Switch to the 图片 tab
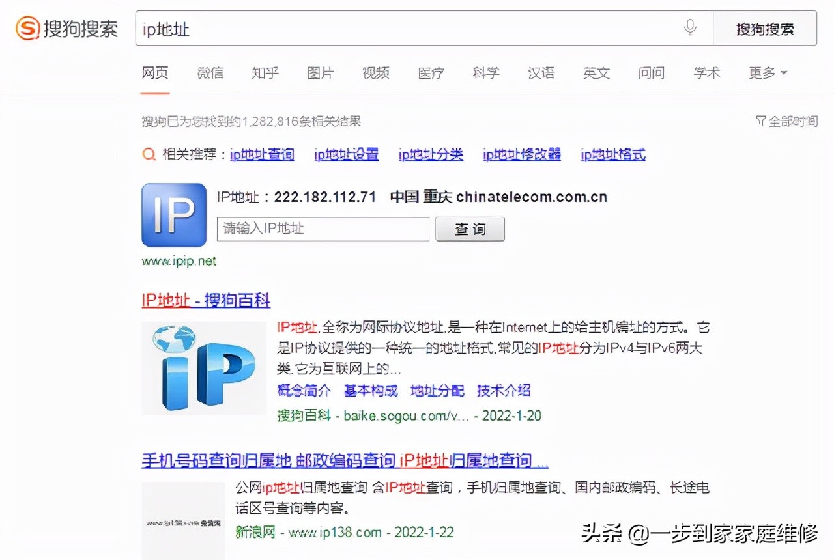 [320, 73]
